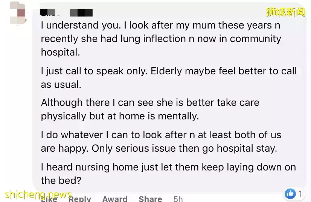Like this comment
This screenshot has height=202, width=311.
(49, 199)
